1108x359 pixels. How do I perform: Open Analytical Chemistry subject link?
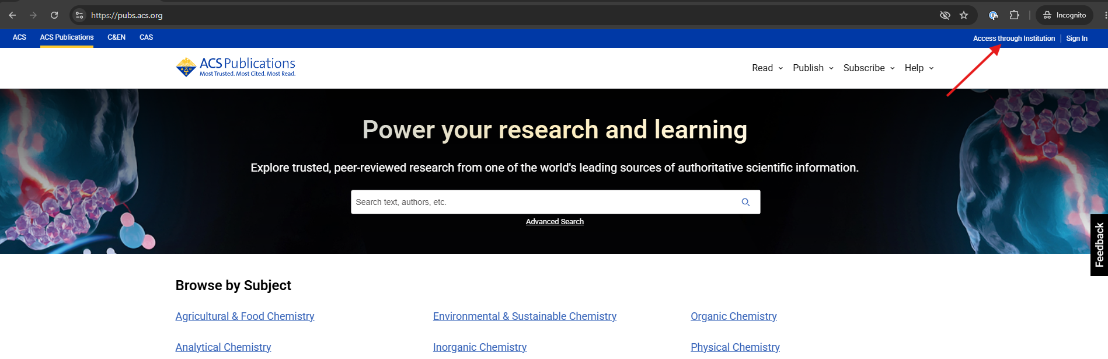[x=223, y=347]
